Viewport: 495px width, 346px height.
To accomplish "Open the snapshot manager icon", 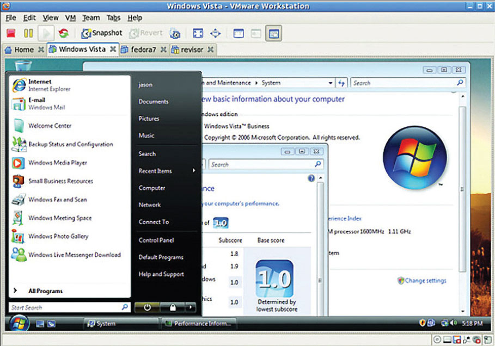I will (x=175, y=34).
